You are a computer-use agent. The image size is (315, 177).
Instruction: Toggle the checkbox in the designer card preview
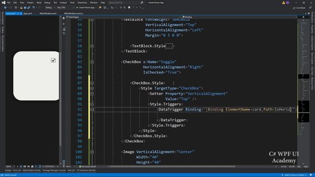pos(53,60)
